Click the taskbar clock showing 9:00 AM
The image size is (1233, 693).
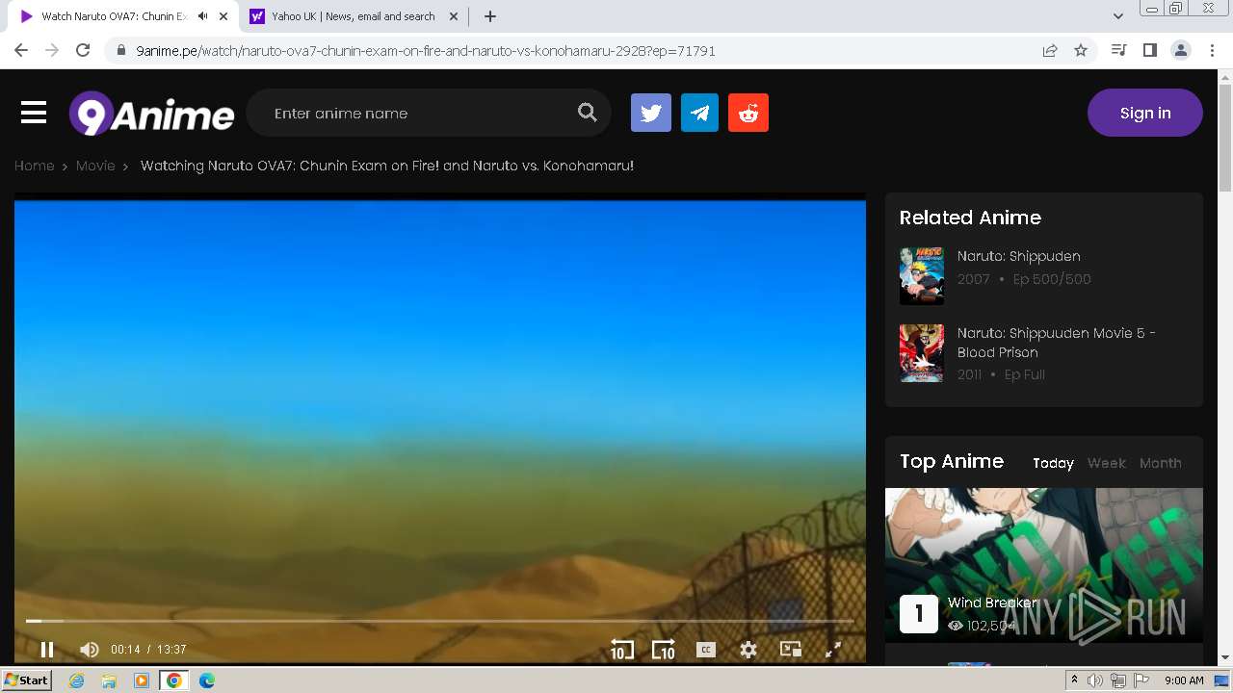[x=1184, y=680]
